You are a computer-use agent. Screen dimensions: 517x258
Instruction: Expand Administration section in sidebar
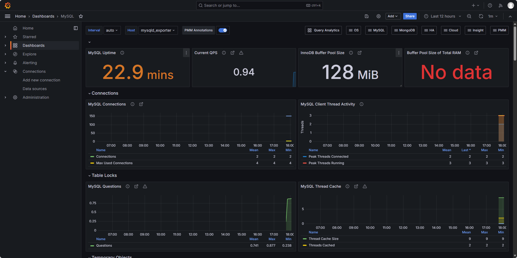click(5, 97)
